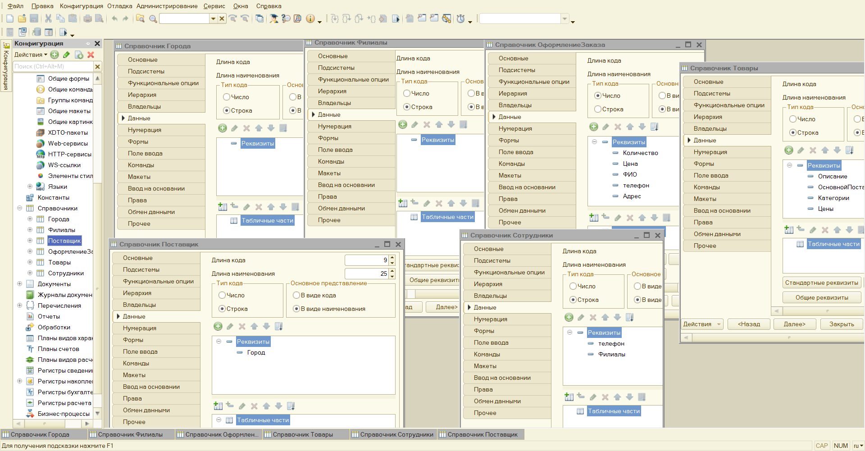Click horizontal scrollbar of configuration tree
Viewport: 865px width, 451px height.
53,424
